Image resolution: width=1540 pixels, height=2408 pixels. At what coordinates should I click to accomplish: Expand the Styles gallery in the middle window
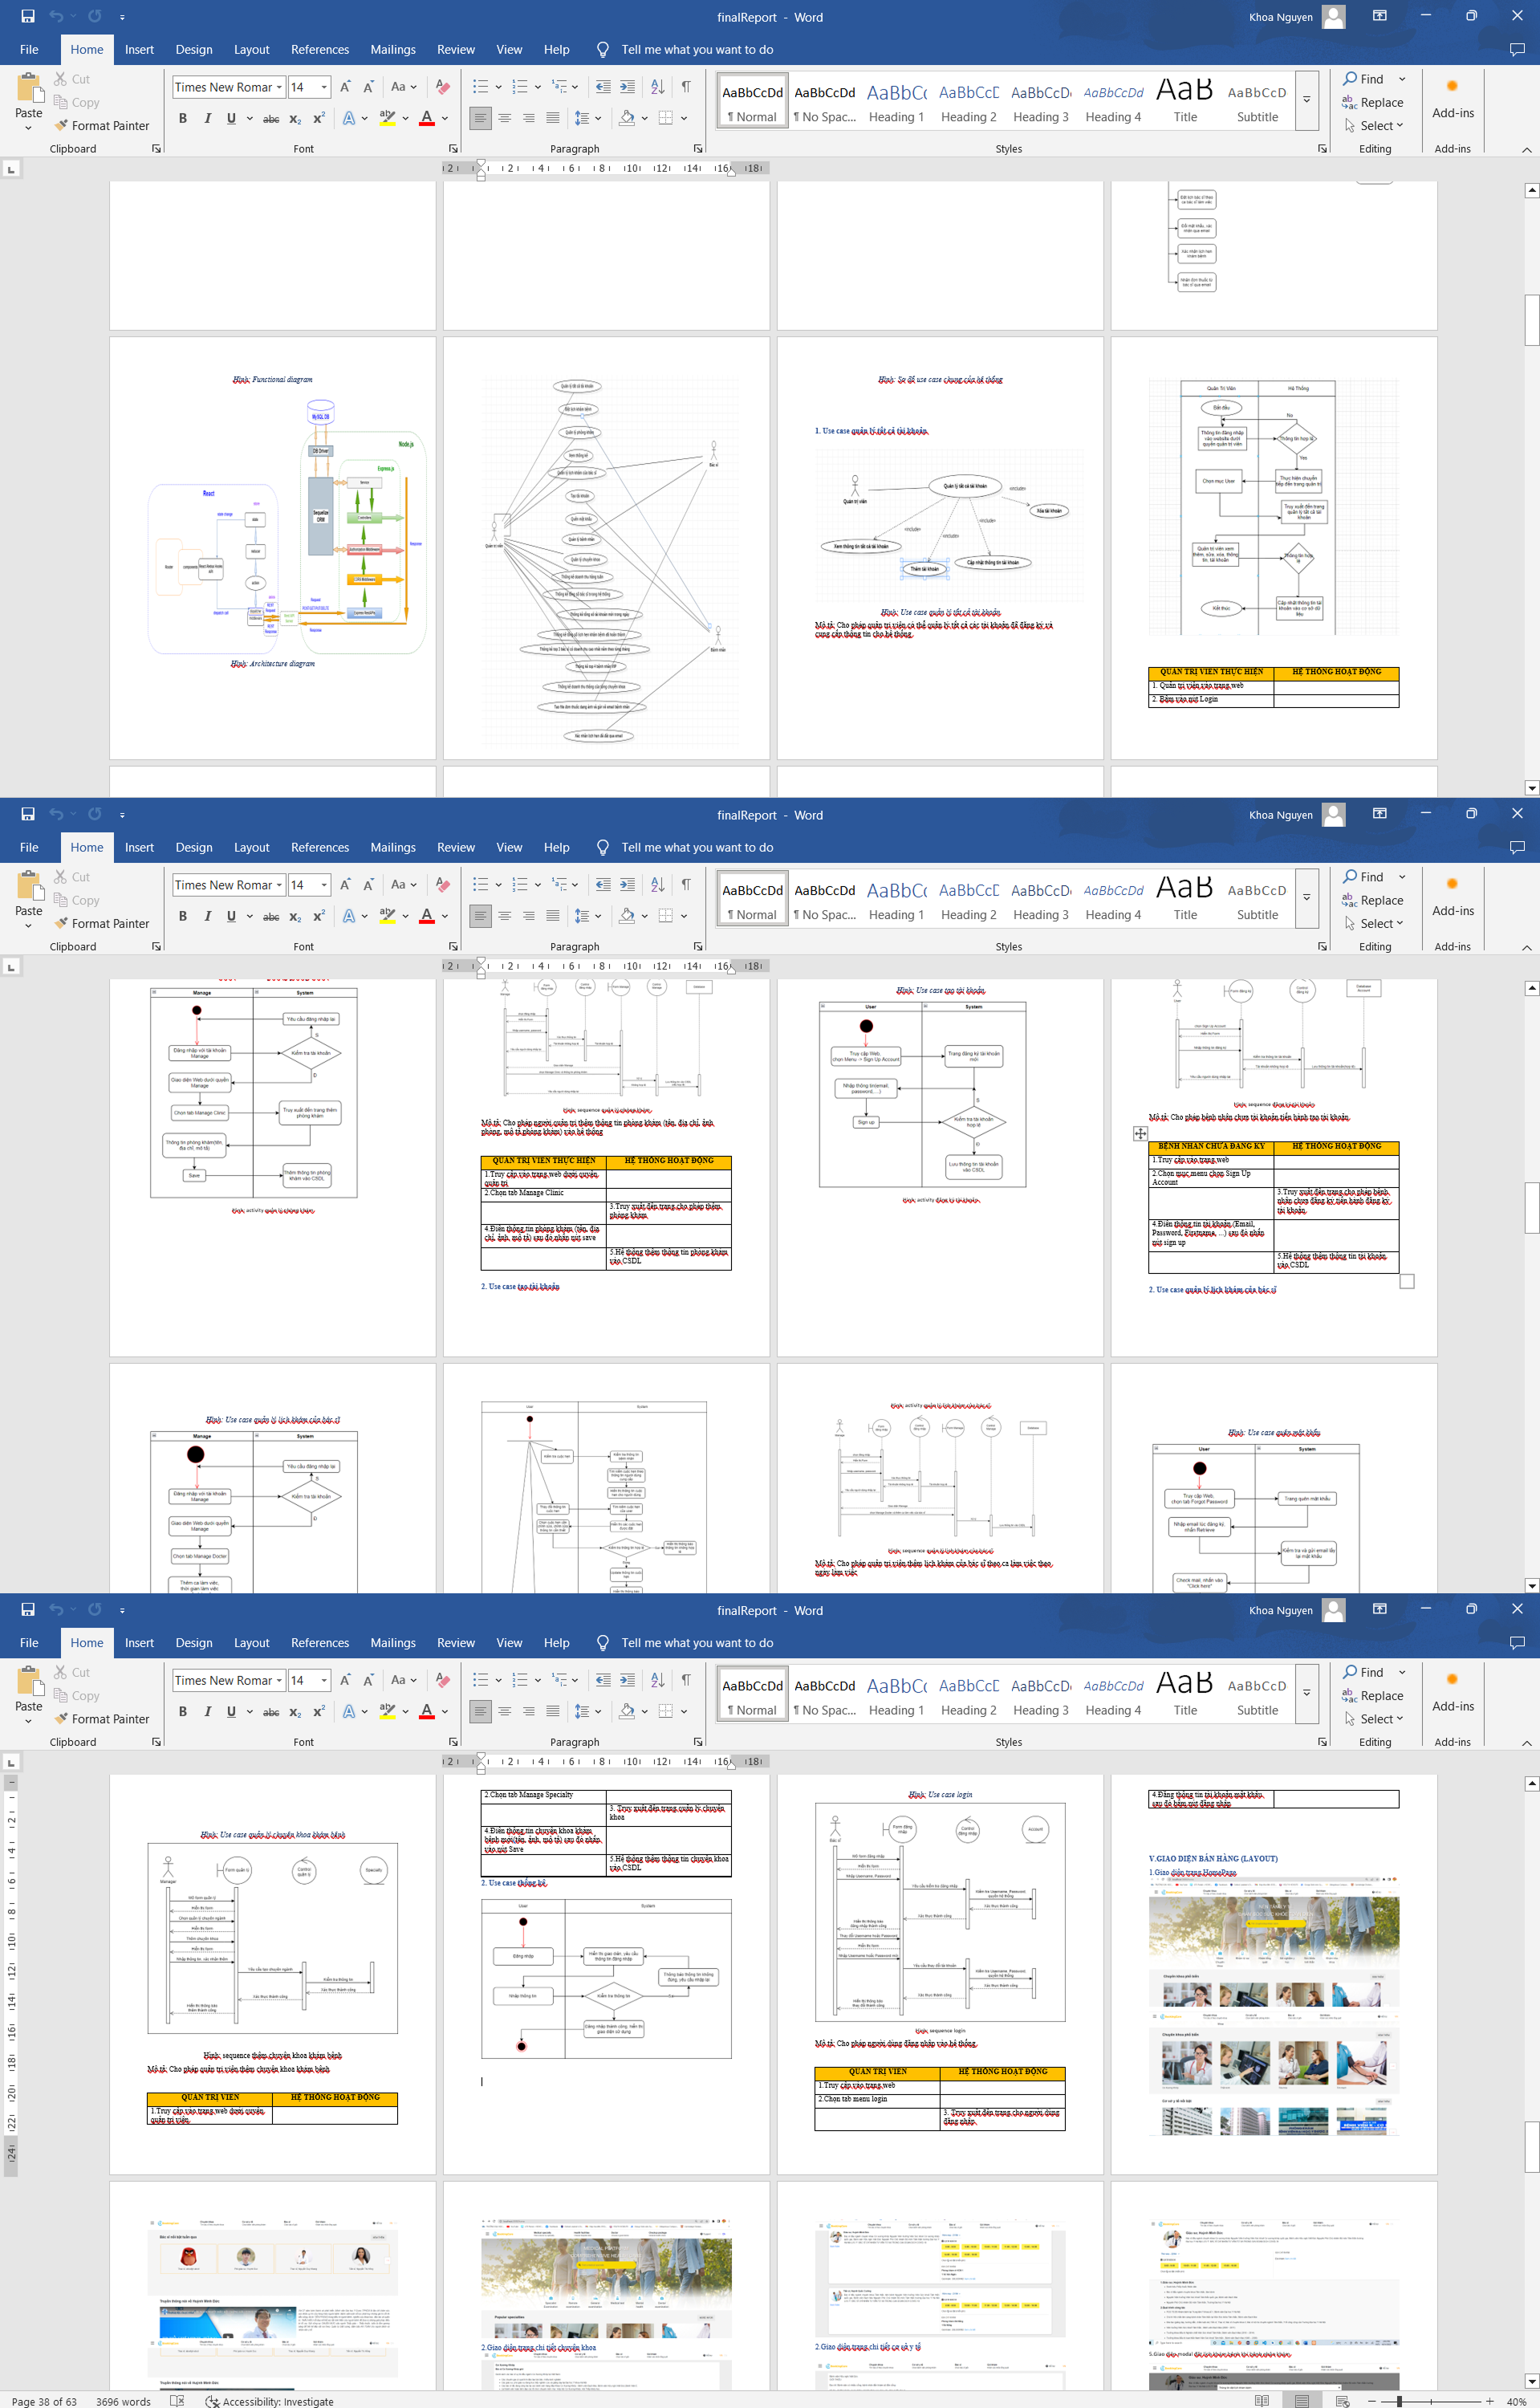tap(1306, 897)
